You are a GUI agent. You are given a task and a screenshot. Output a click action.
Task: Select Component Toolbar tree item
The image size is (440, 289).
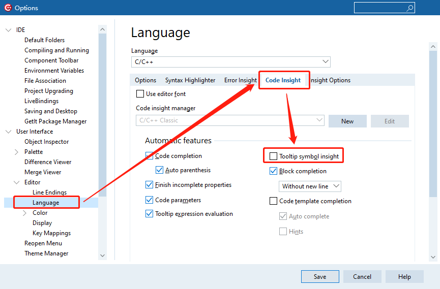pos(51,60)
